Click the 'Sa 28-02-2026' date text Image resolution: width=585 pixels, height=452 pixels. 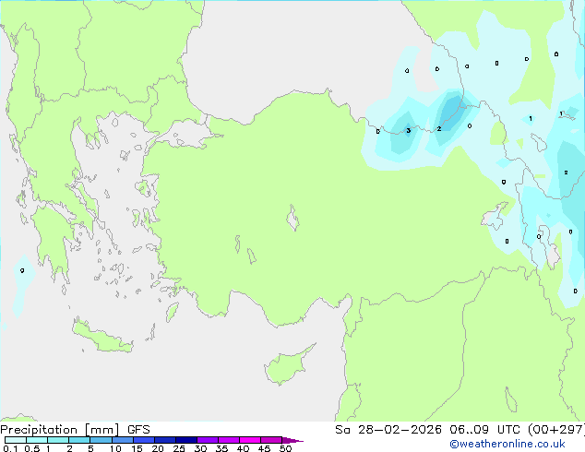tap(388, 430)
